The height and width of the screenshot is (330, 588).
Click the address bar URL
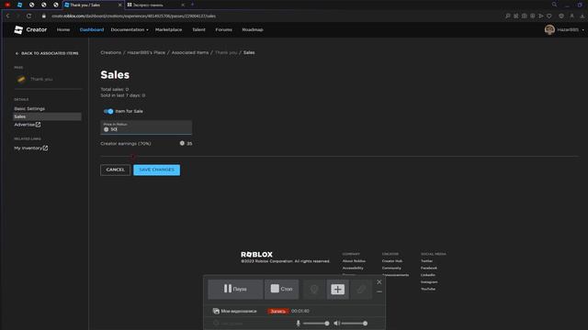133,16
